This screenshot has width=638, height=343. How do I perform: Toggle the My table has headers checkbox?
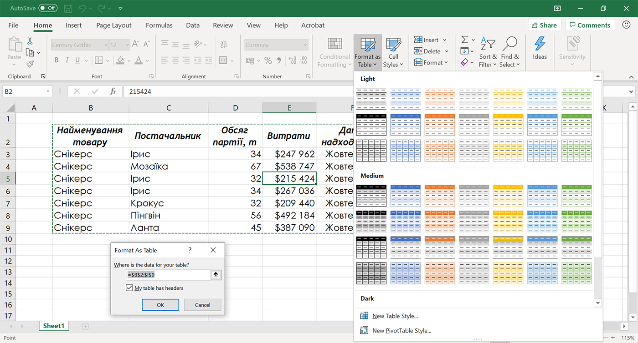(129, 288)
